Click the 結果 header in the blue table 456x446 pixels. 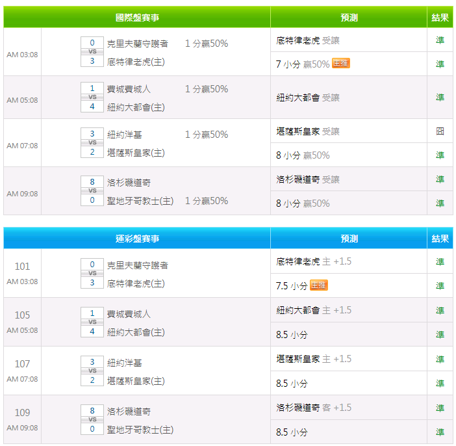[x=440, y=239]
